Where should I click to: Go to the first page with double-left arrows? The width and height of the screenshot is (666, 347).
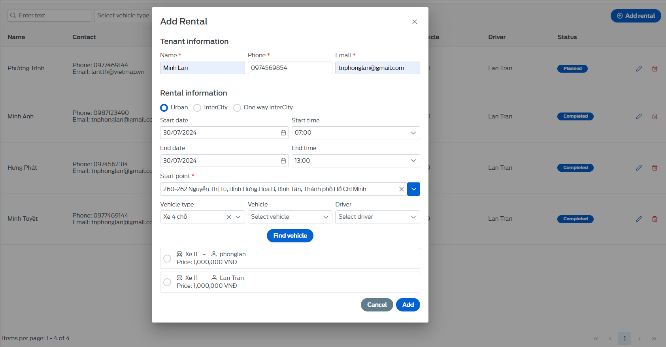coord(596,339)
